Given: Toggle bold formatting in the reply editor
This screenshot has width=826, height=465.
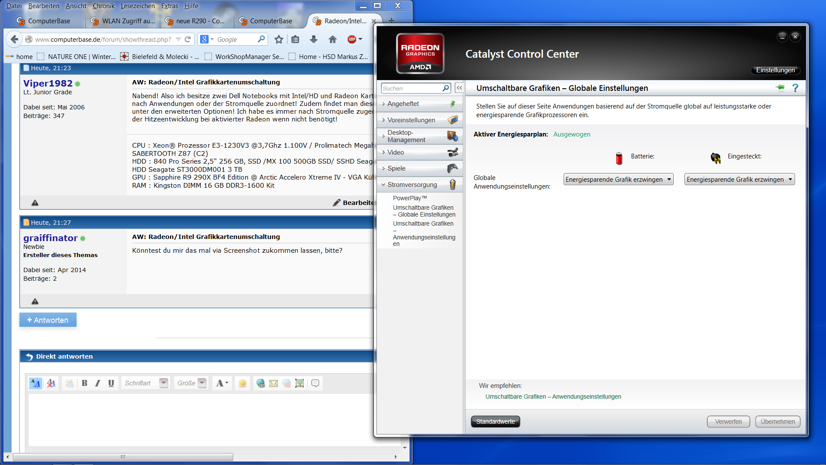Looking at the screenshot, I should pyautogui.click(x=84, y=383).
